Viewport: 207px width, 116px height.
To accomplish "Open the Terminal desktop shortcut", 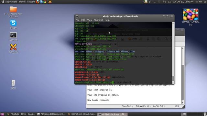I will [x=13, y=36].
